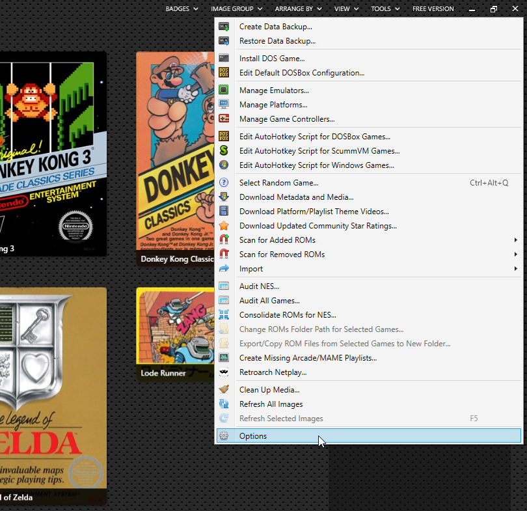
Task: Click the Donkey Kong Classics title caption
Action: coord(177,259)
